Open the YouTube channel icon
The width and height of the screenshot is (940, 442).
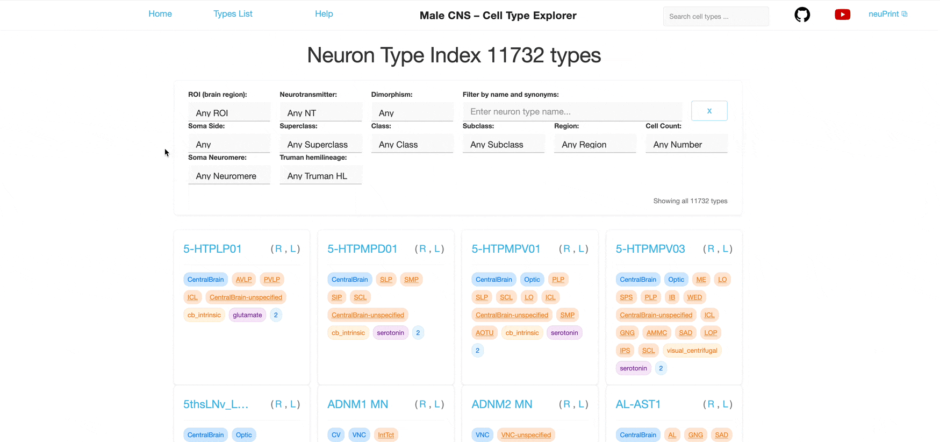pos(842,15)
